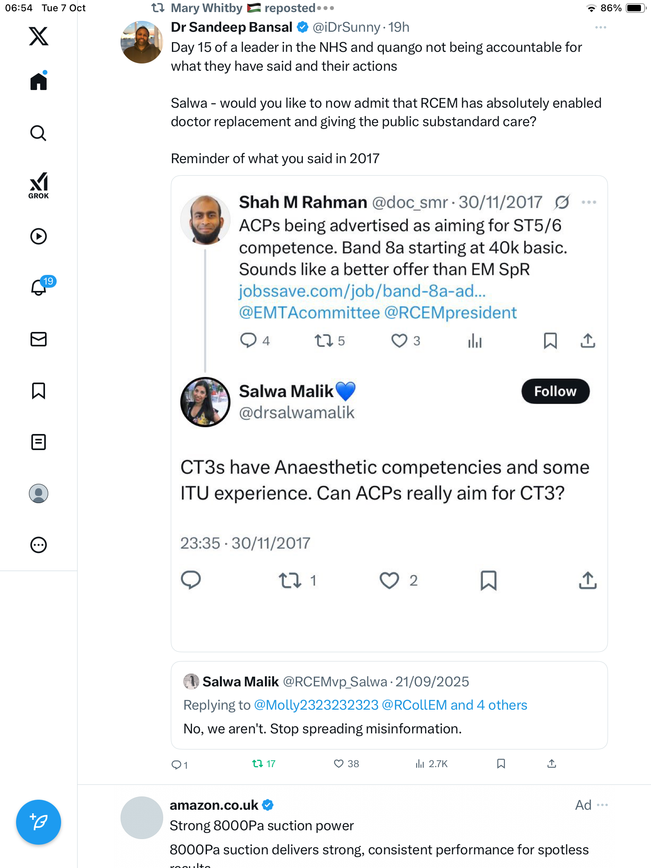Image resolution: width=651 pixels, height=868 pixels.
Task: Open Notifications with 19 unread badge
Action: coord(39,287)
